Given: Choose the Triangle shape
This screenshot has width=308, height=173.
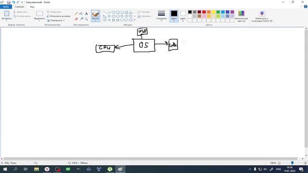Looking at the screenshot, I should click(130, 12).
